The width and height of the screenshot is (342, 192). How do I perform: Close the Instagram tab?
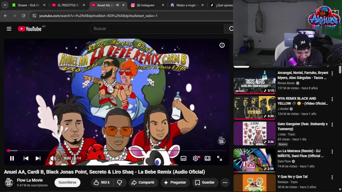163,5
